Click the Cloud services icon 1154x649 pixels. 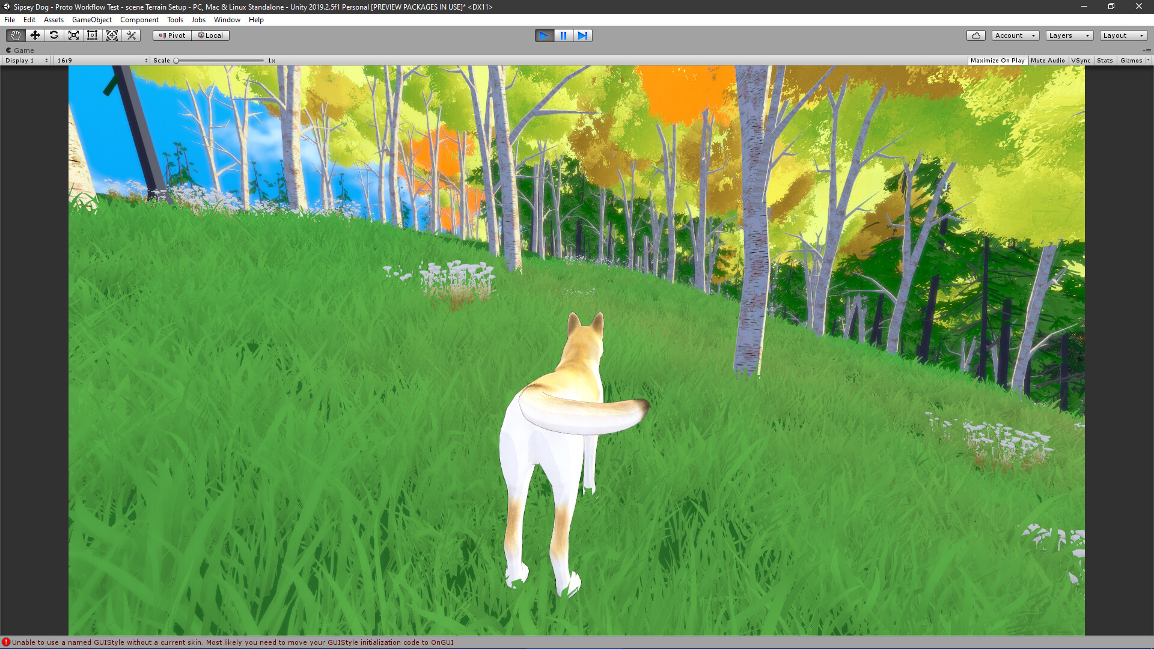coord(975,35)
